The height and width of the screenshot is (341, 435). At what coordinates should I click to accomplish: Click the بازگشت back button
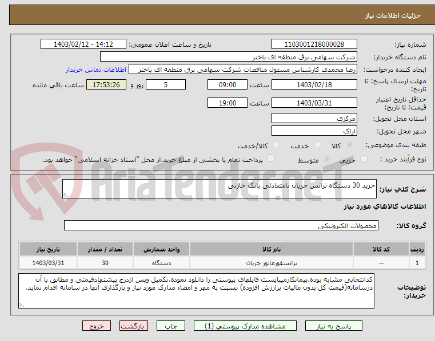133,326
